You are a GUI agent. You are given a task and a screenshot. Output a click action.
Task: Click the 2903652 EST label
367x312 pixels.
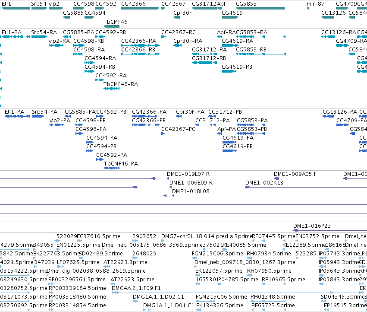[144, 236]
